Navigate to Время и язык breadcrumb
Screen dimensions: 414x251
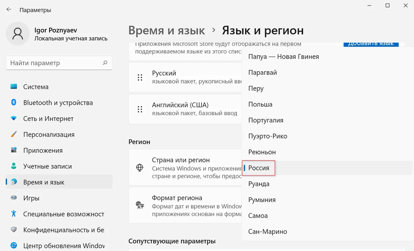(x=167, y=30)
